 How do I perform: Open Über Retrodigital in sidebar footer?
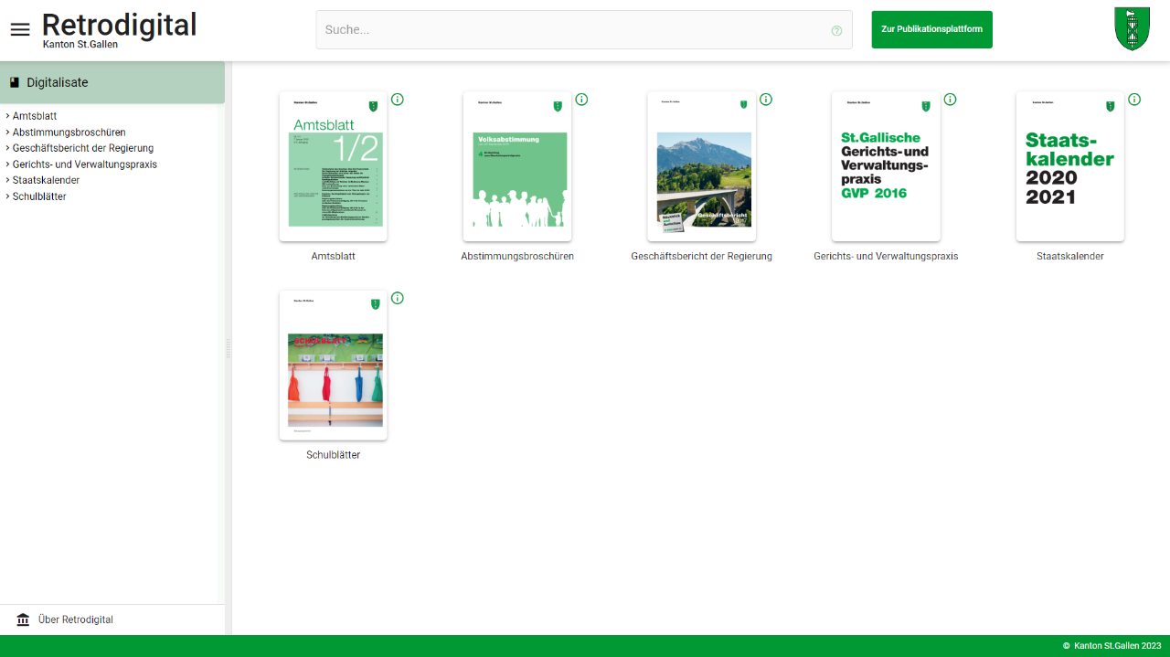112,620
